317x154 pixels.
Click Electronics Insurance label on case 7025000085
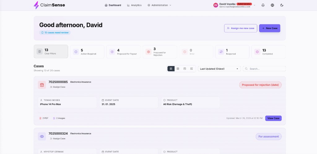pyautogui.click(x=81, y=82)
